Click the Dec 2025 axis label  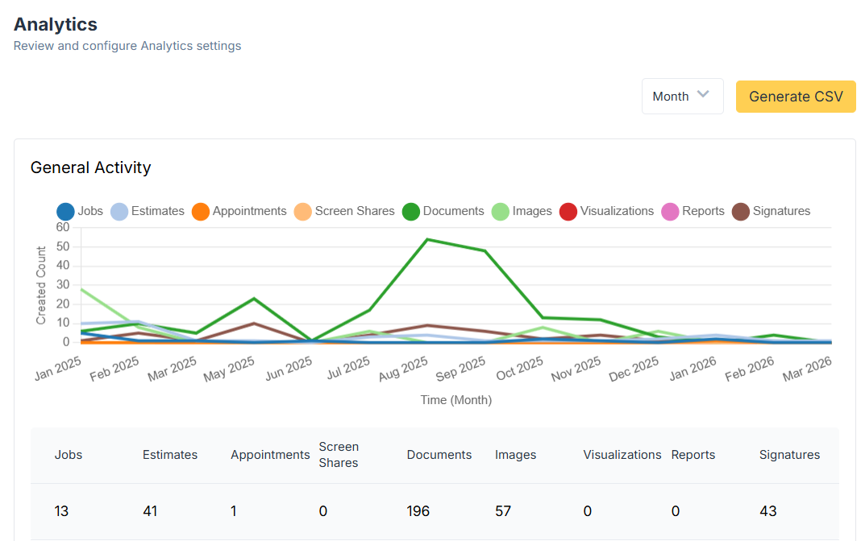point(634,369)
